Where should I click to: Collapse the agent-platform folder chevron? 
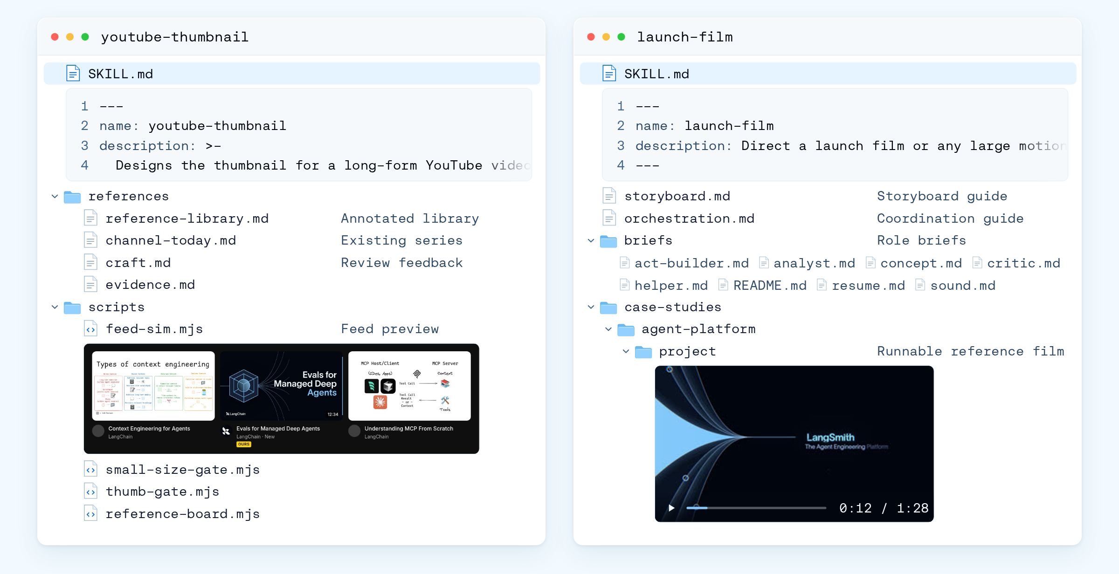pos(608,329)
